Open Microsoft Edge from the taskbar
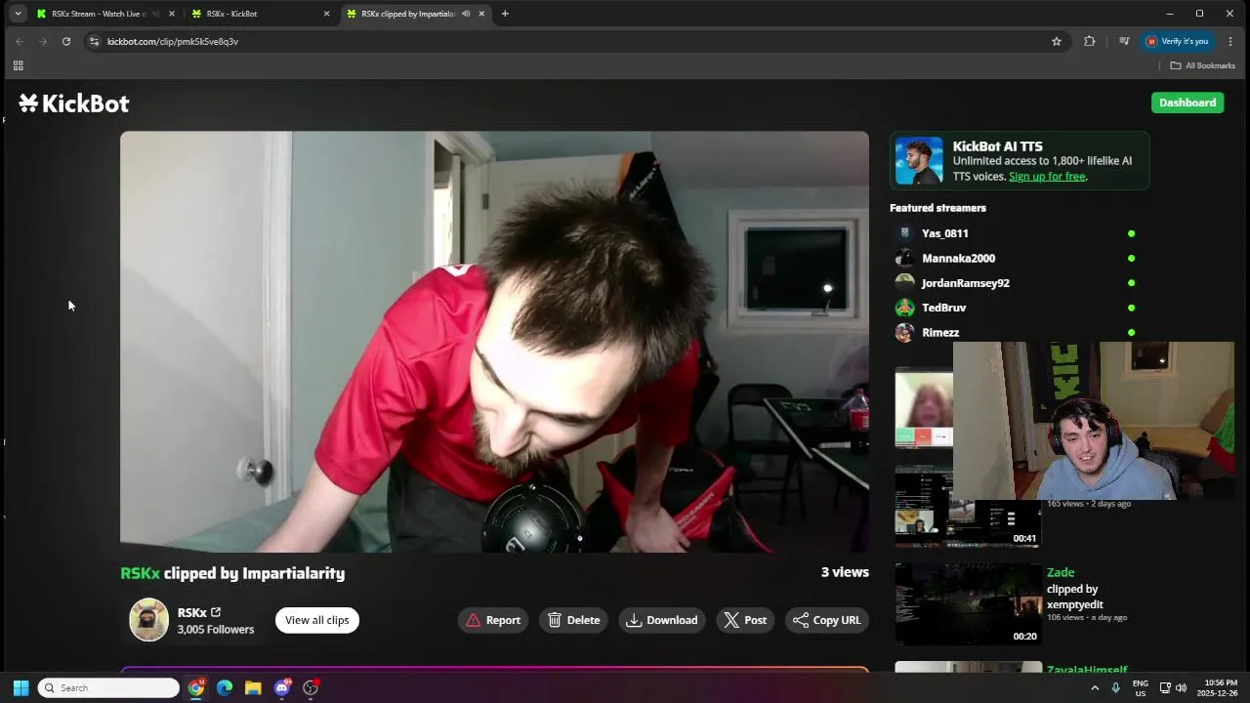1250x703 pixels. (x=225, y=687)
